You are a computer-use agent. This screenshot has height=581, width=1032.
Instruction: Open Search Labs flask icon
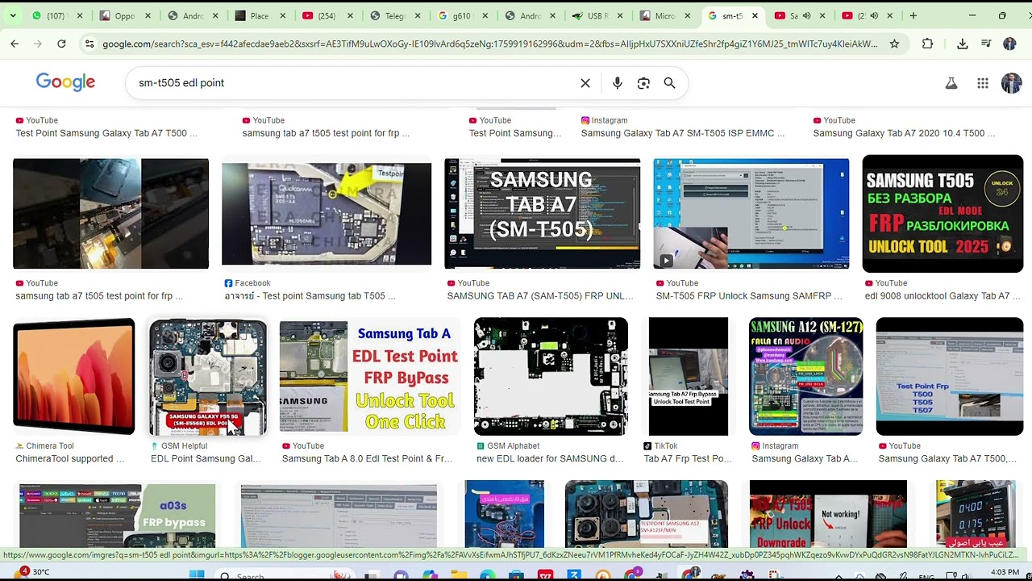951,83
